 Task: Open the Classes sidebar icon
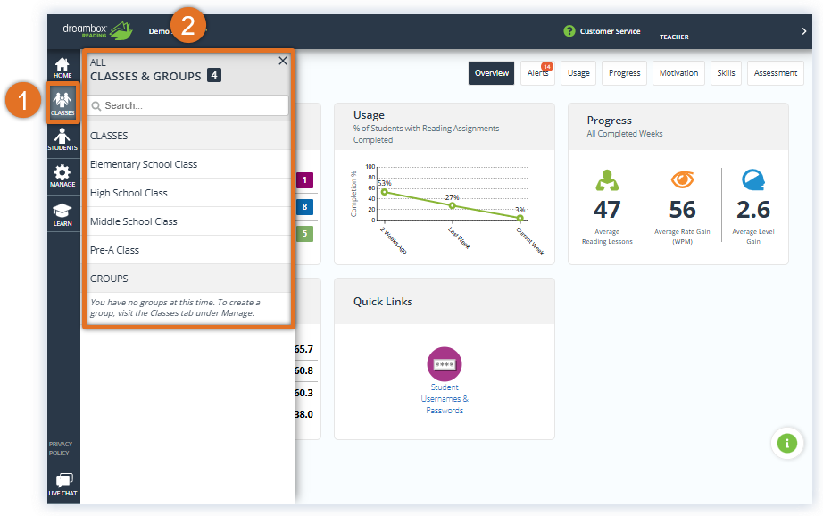click(x=62, y=104)
